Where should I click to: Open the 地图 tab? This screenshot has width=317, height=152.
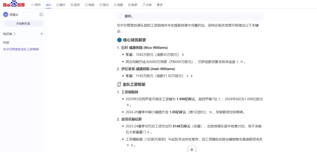pos(118,5)
